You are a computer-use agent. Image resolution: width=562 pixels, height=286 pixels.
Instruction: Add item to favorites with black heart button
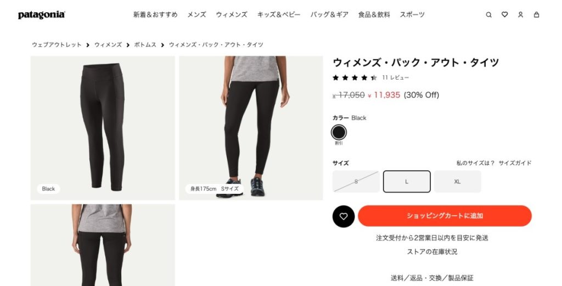click(344, 216)
